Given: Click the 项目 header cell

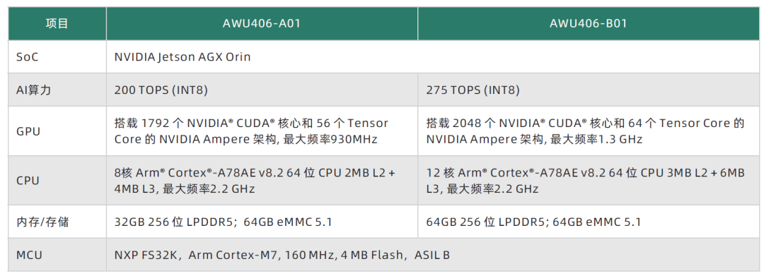Looking at the screenshot, I should click(57, 24).
